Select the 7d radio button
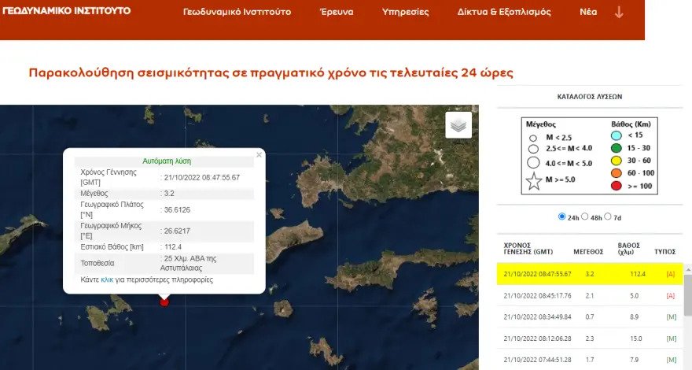The height and width of the screenshot is (370, 692). pos(608,216)
